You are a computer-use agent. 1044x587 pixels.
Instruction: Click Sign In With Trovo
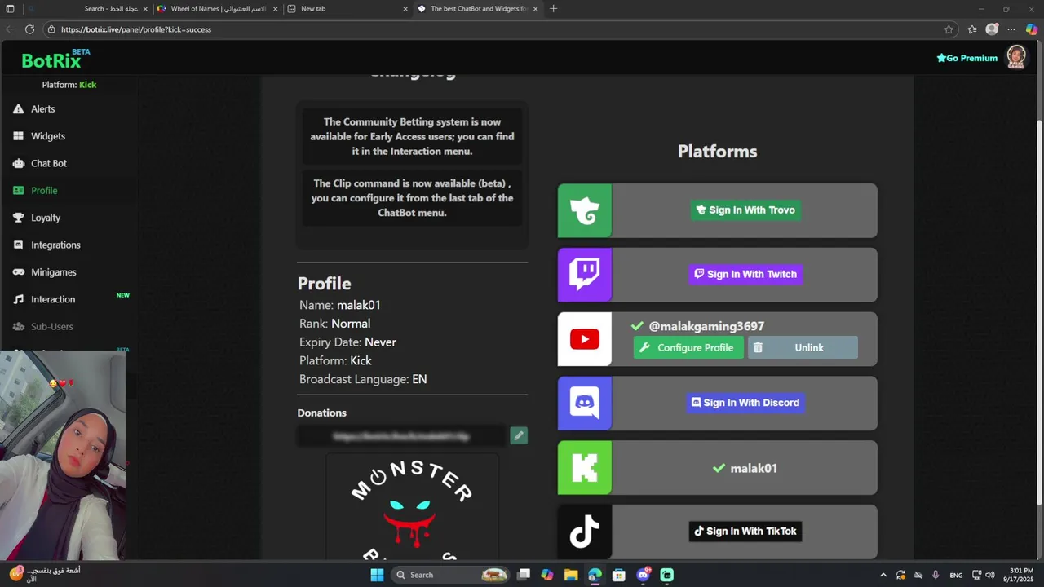tap(745, 210)
